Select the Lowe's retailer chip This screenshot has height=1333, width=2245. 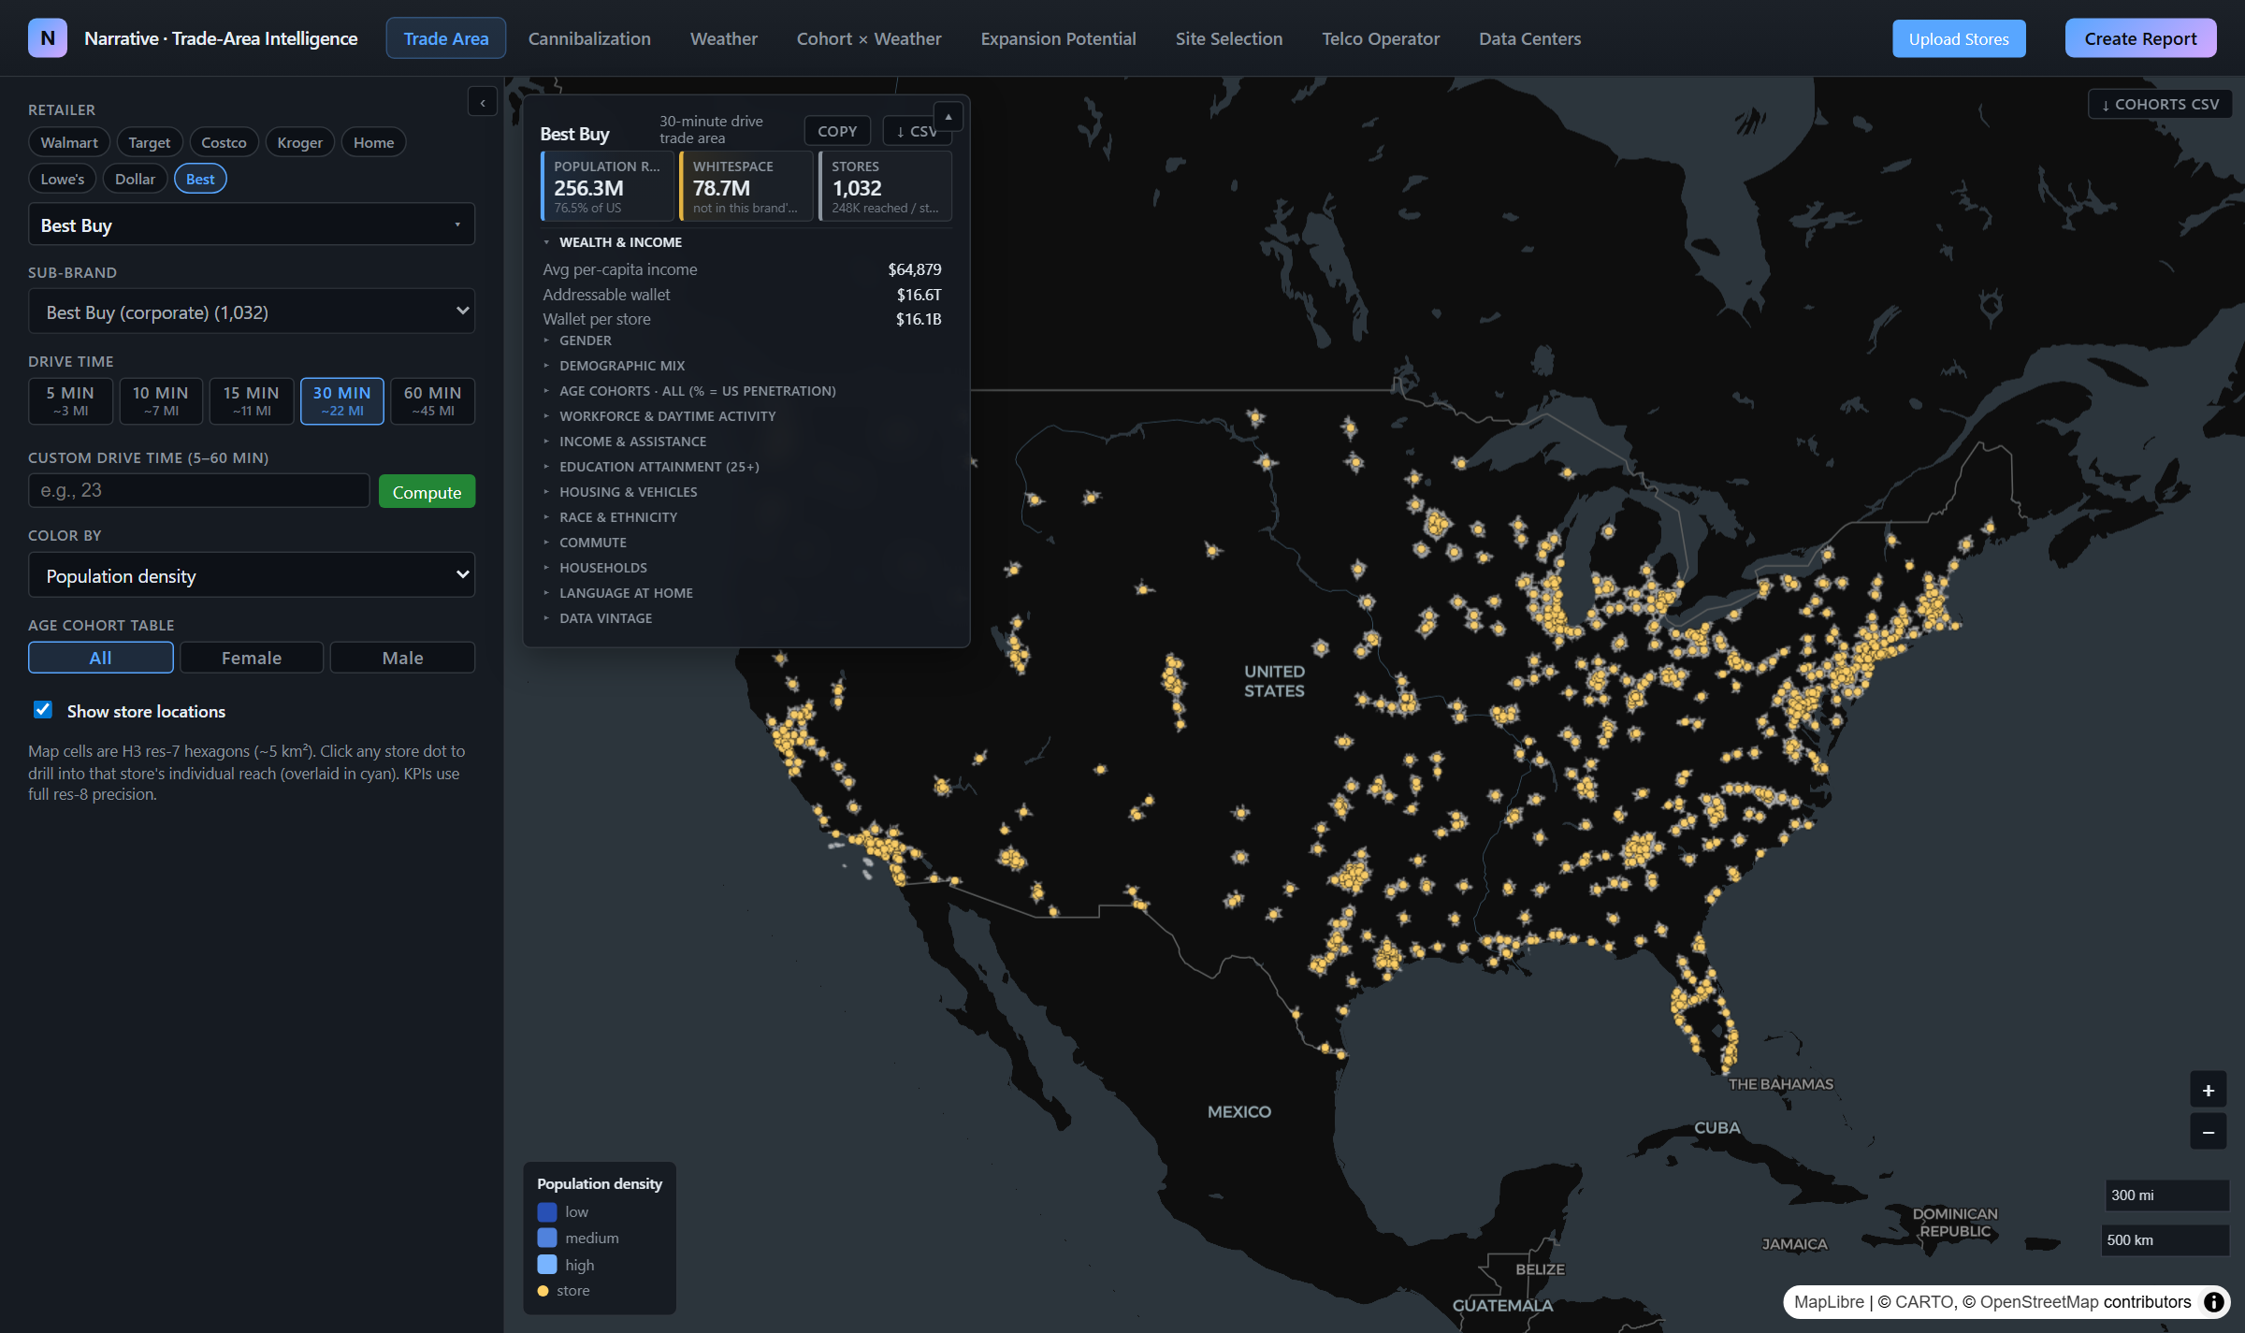(62, 179)
